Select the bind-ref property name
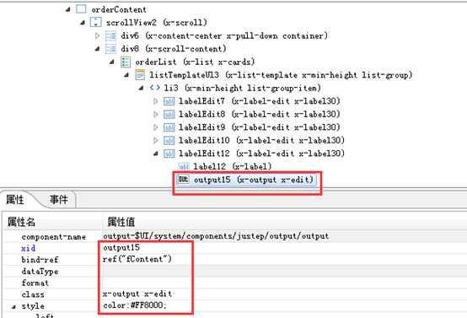Screen dimensions: 467x318 [40, 260]
